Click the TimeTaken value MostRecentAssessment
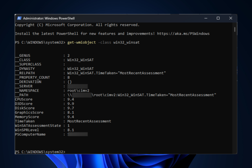Image resolution: width=252 pixels, height=168 pixels. click(89, 121)
